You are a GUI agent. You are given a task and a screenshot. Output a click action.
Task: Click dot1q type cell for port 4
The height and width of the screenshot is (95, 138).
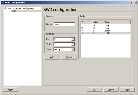point(108,33)
